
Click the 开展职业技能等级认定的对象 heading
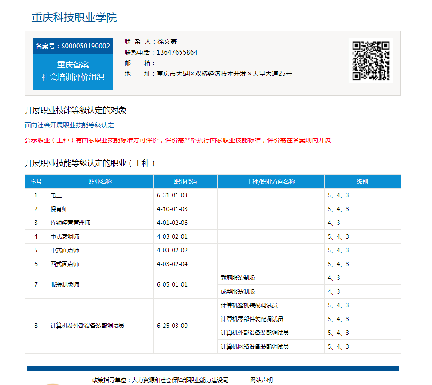pyautogui.click(x=75, y=110)
